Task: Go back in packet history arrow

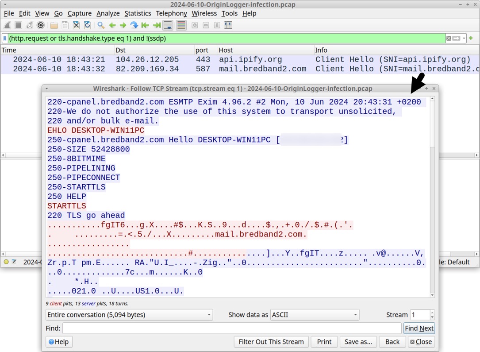Action: coord(112,25)
